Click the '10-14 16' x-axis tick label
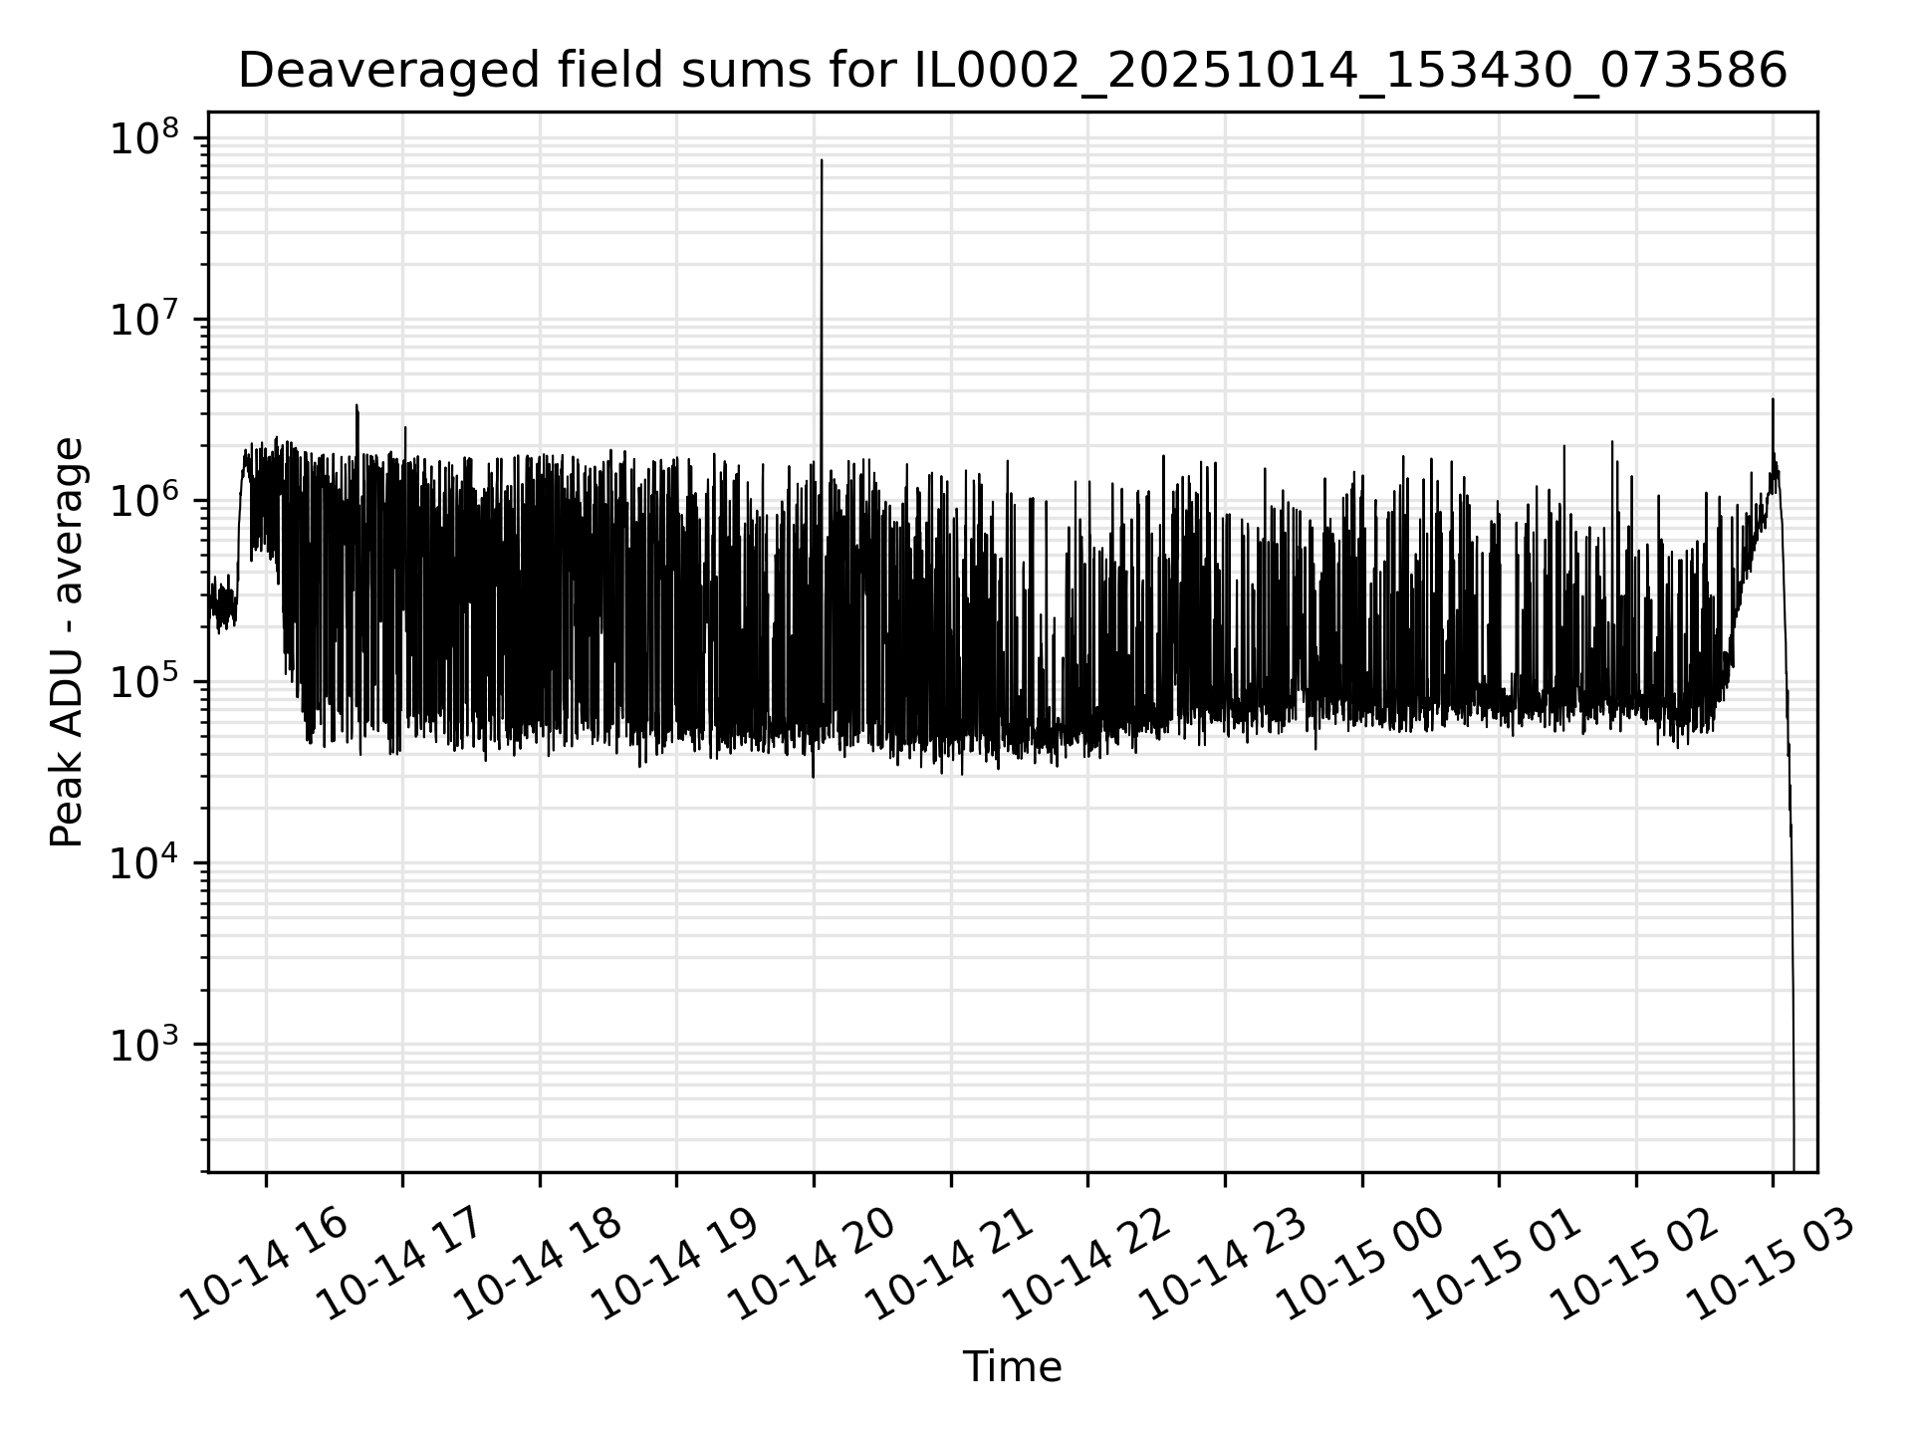 tap(266, 1265)
